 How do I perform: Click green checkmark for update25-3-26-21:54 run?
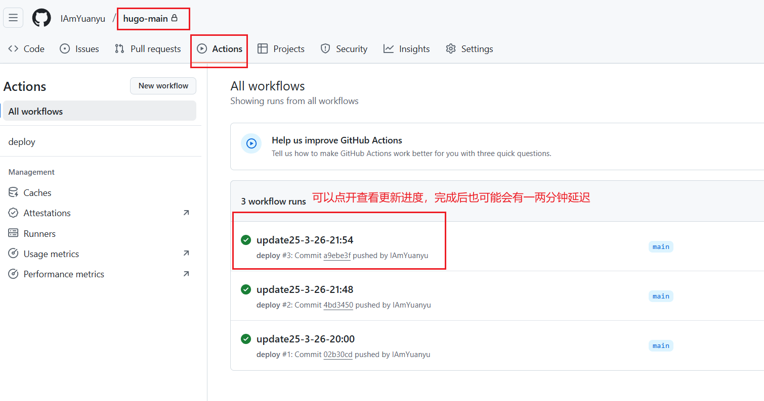(246, 240)
